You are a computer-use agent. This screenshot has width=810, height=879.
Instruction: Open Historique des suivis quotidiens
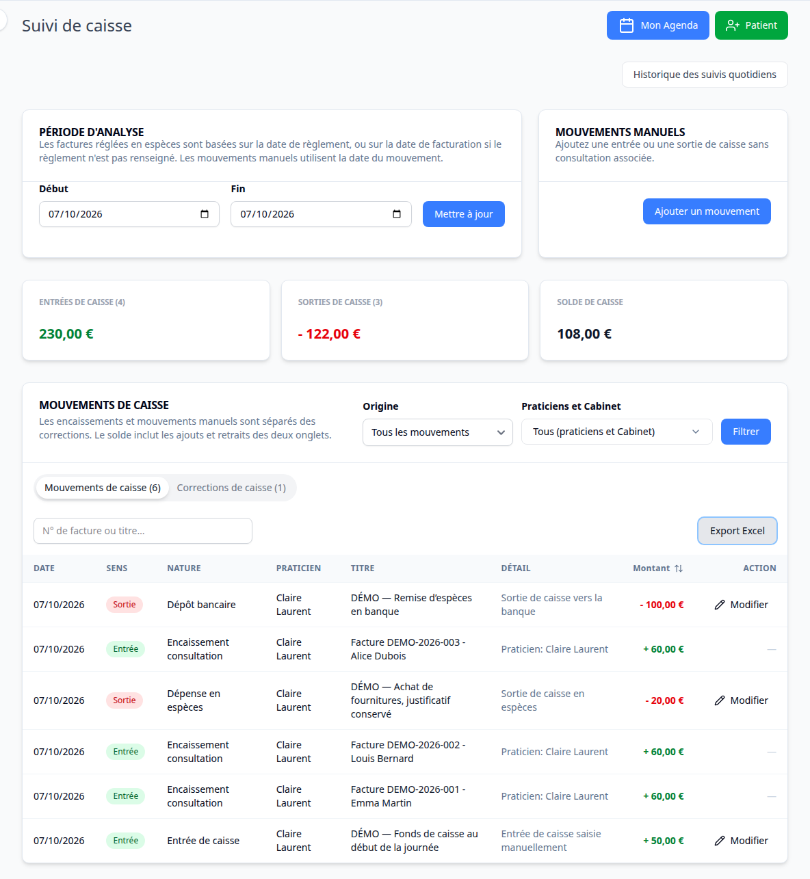click(705, 75)
